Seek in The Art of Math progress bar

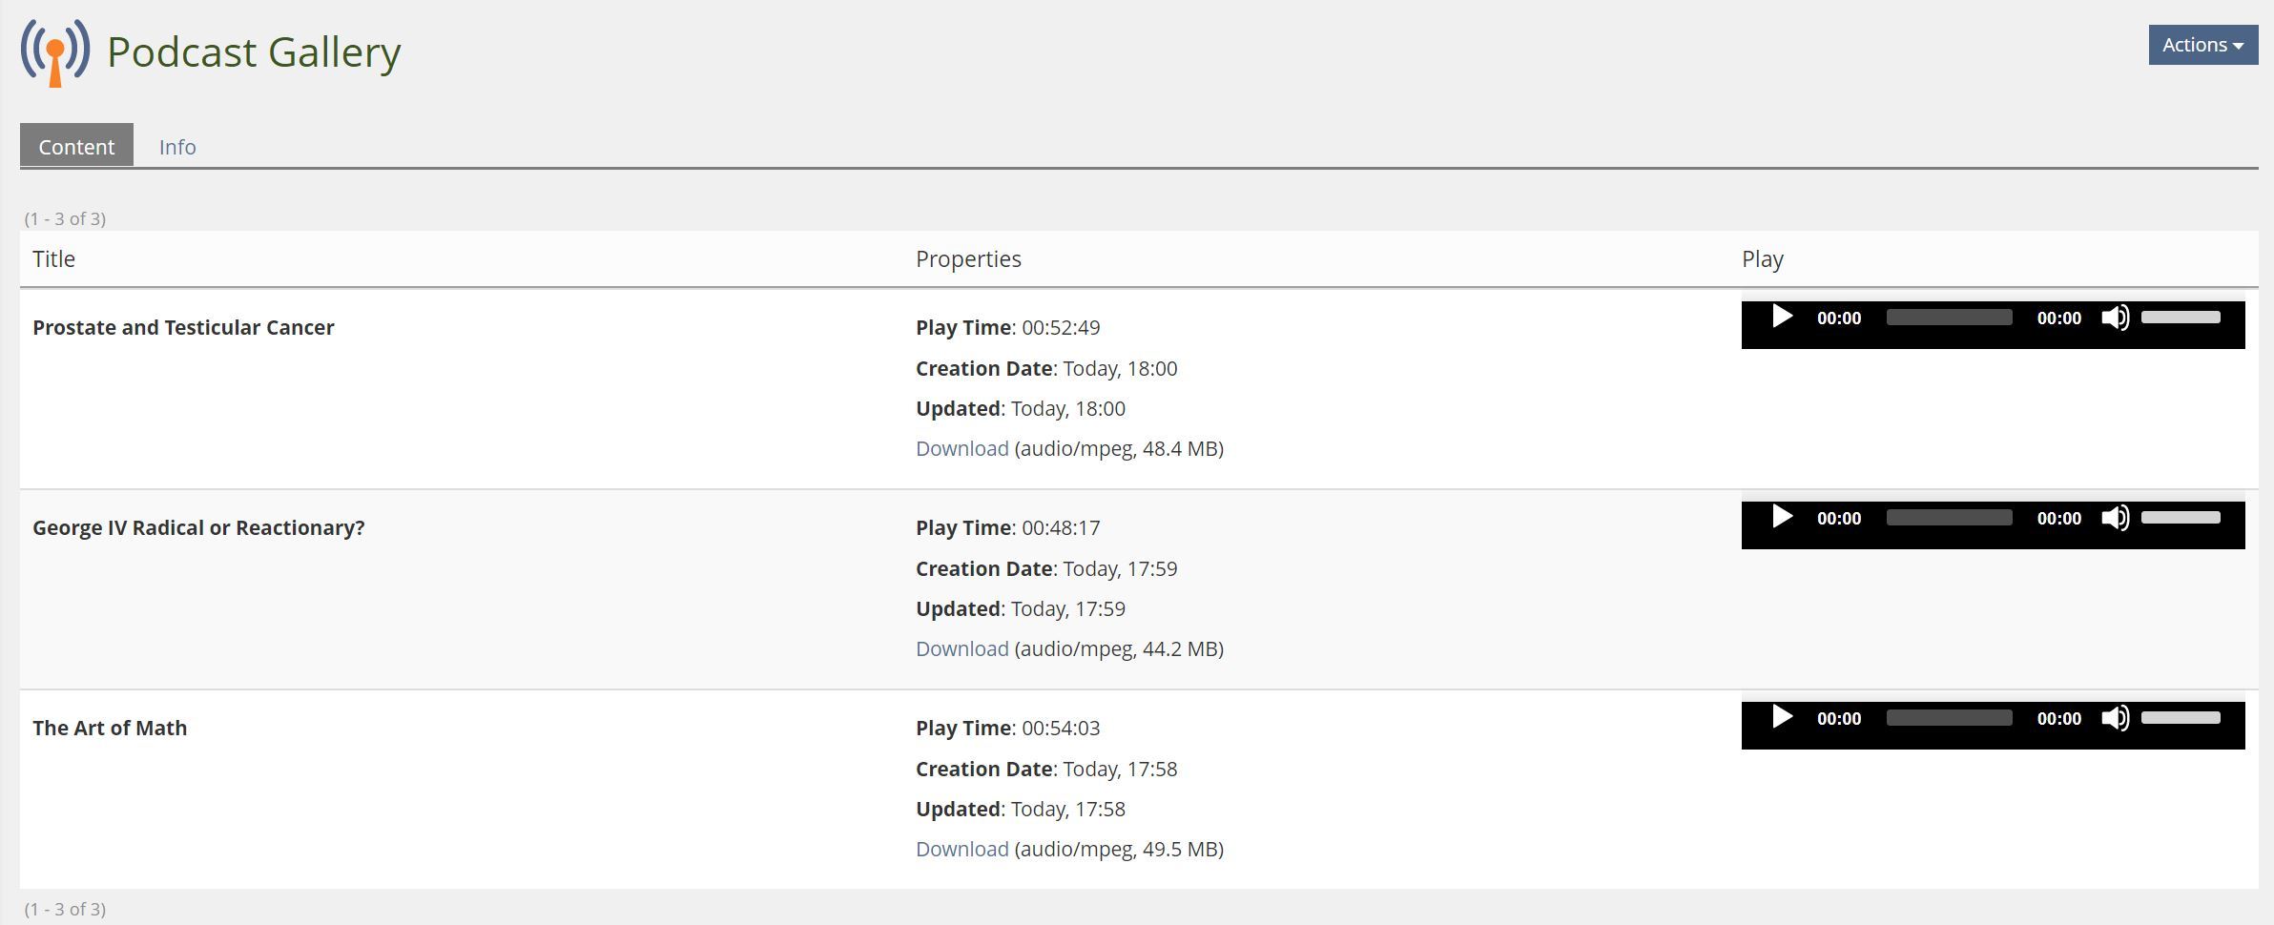tap(1949, 718)
